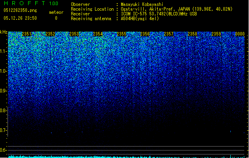Click the 1.1 kHz axis label

4,51
